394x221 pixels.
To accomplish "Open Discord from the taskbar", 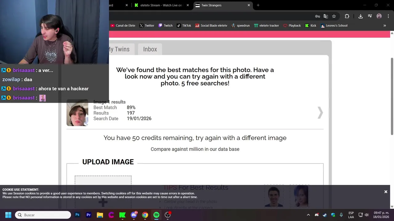I will tap(134, 215).
